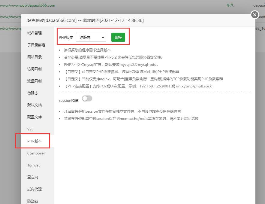
Task: Click the note 开启后将会把session文件存放到独立文件夹
Action: tap(122, 111)
